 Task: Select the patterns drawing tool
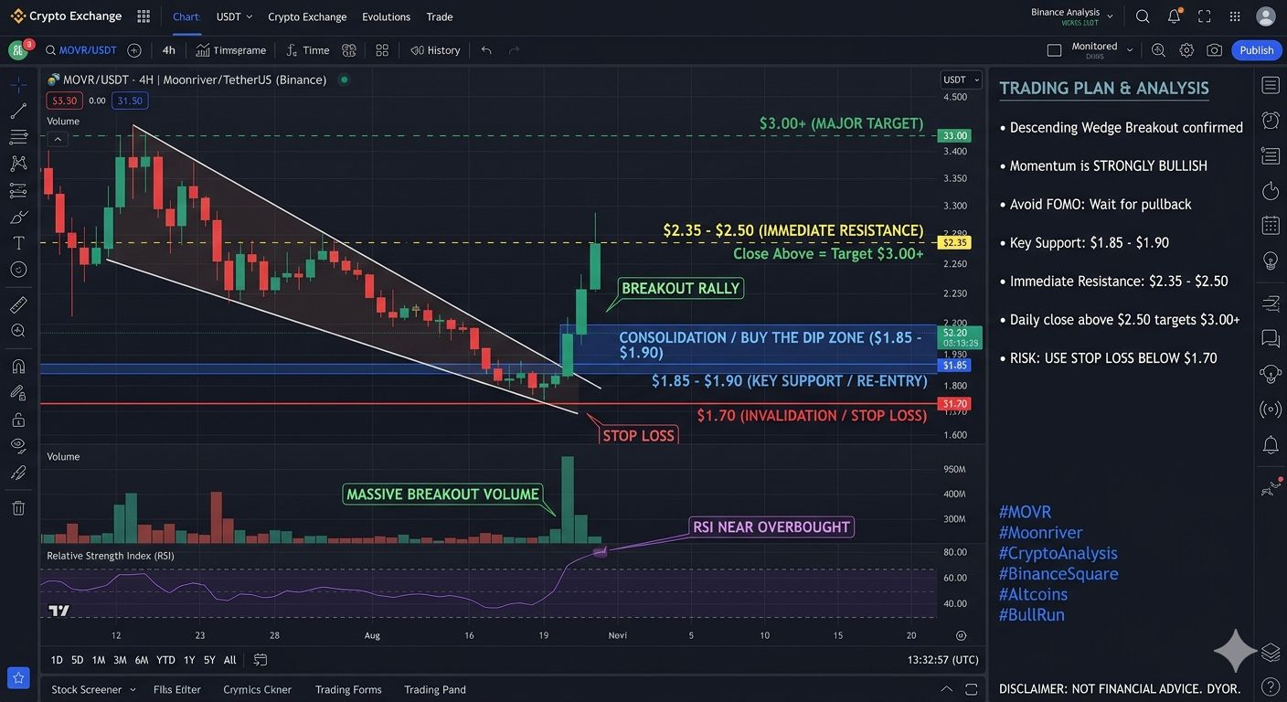(x=18, y=164)
